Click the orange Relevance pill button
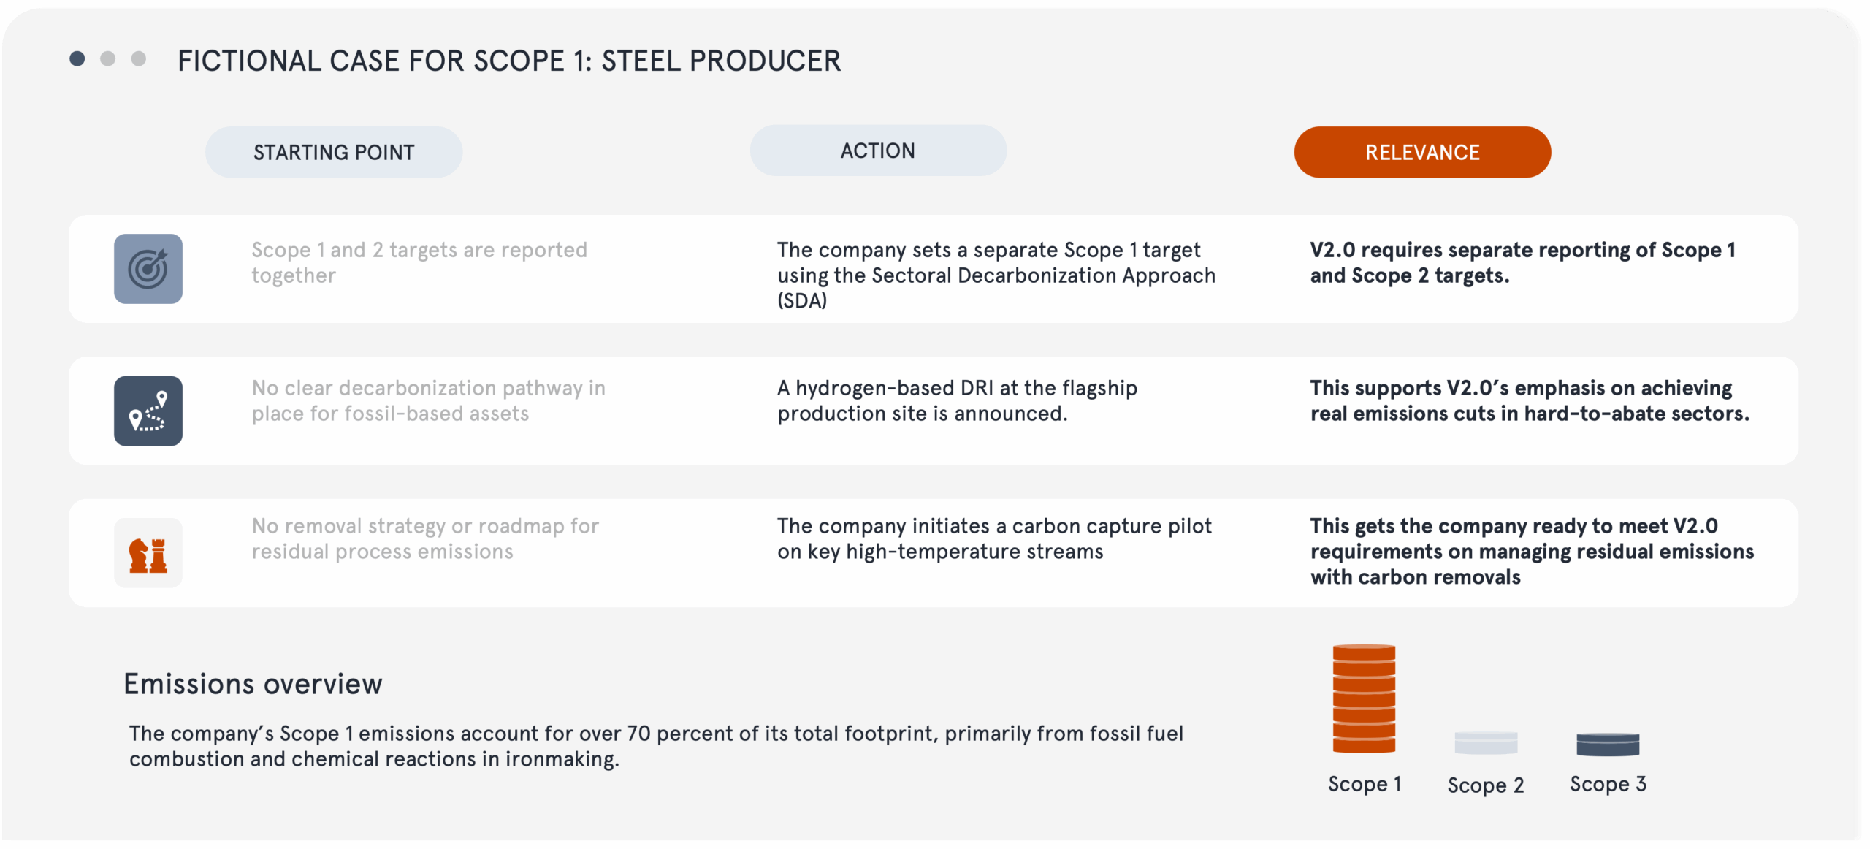The width and height of the screenshot is (1870, 849). (1422, 152)
